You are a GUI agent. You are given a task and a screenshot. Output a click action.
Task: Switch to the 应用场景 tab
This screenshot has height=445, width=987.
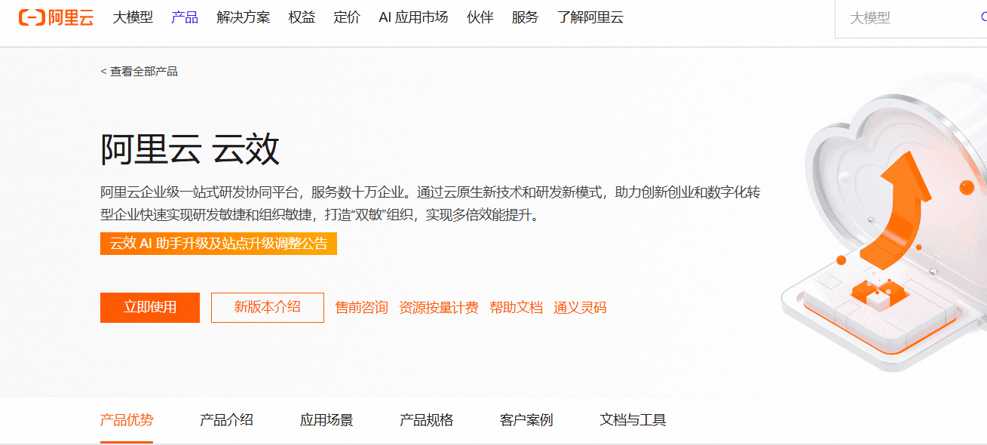pyautogui.click(x=326, y=420)
